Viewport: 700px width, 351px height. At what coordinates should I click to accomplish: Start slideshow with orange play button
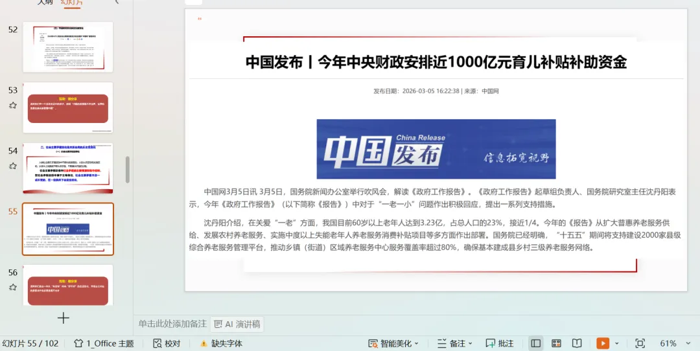pyautogui.click(x=603, y=343)
